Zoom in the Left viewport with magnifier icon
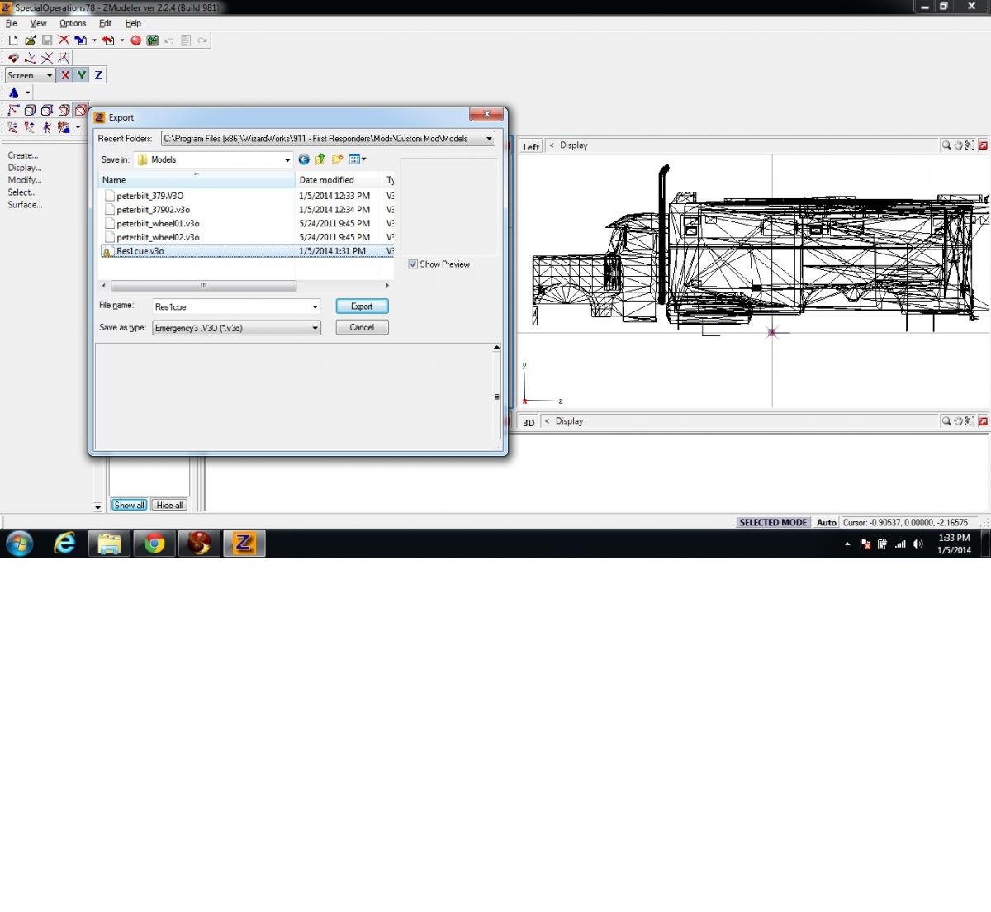 click(946, 145)
